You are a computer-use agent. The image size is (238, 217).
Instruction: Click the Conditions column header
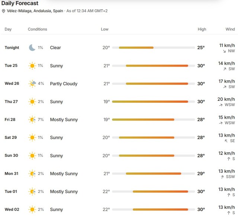point(38,29)
